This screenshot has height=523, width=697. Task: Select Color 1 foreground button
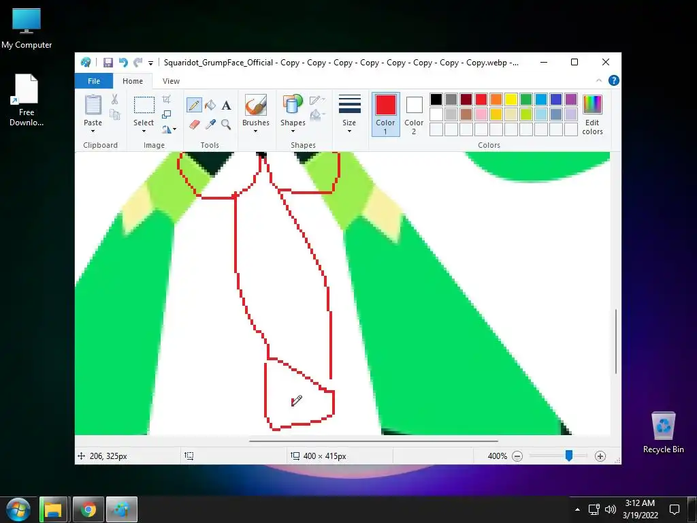point(385,114)
